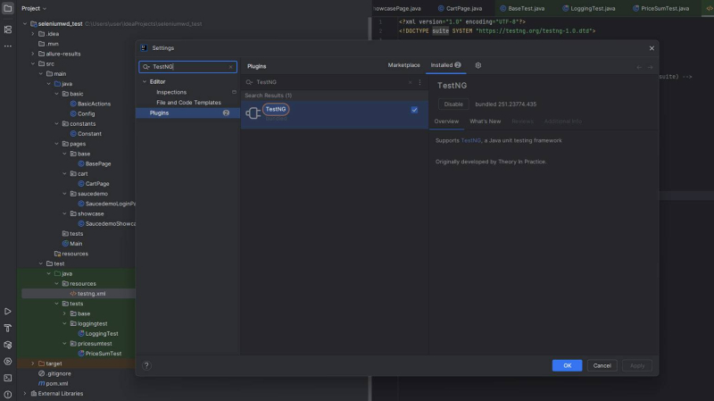Viewport: 714px width, 401px height.
Task: Clear the plugin search TestNG query
Action: 410,82
